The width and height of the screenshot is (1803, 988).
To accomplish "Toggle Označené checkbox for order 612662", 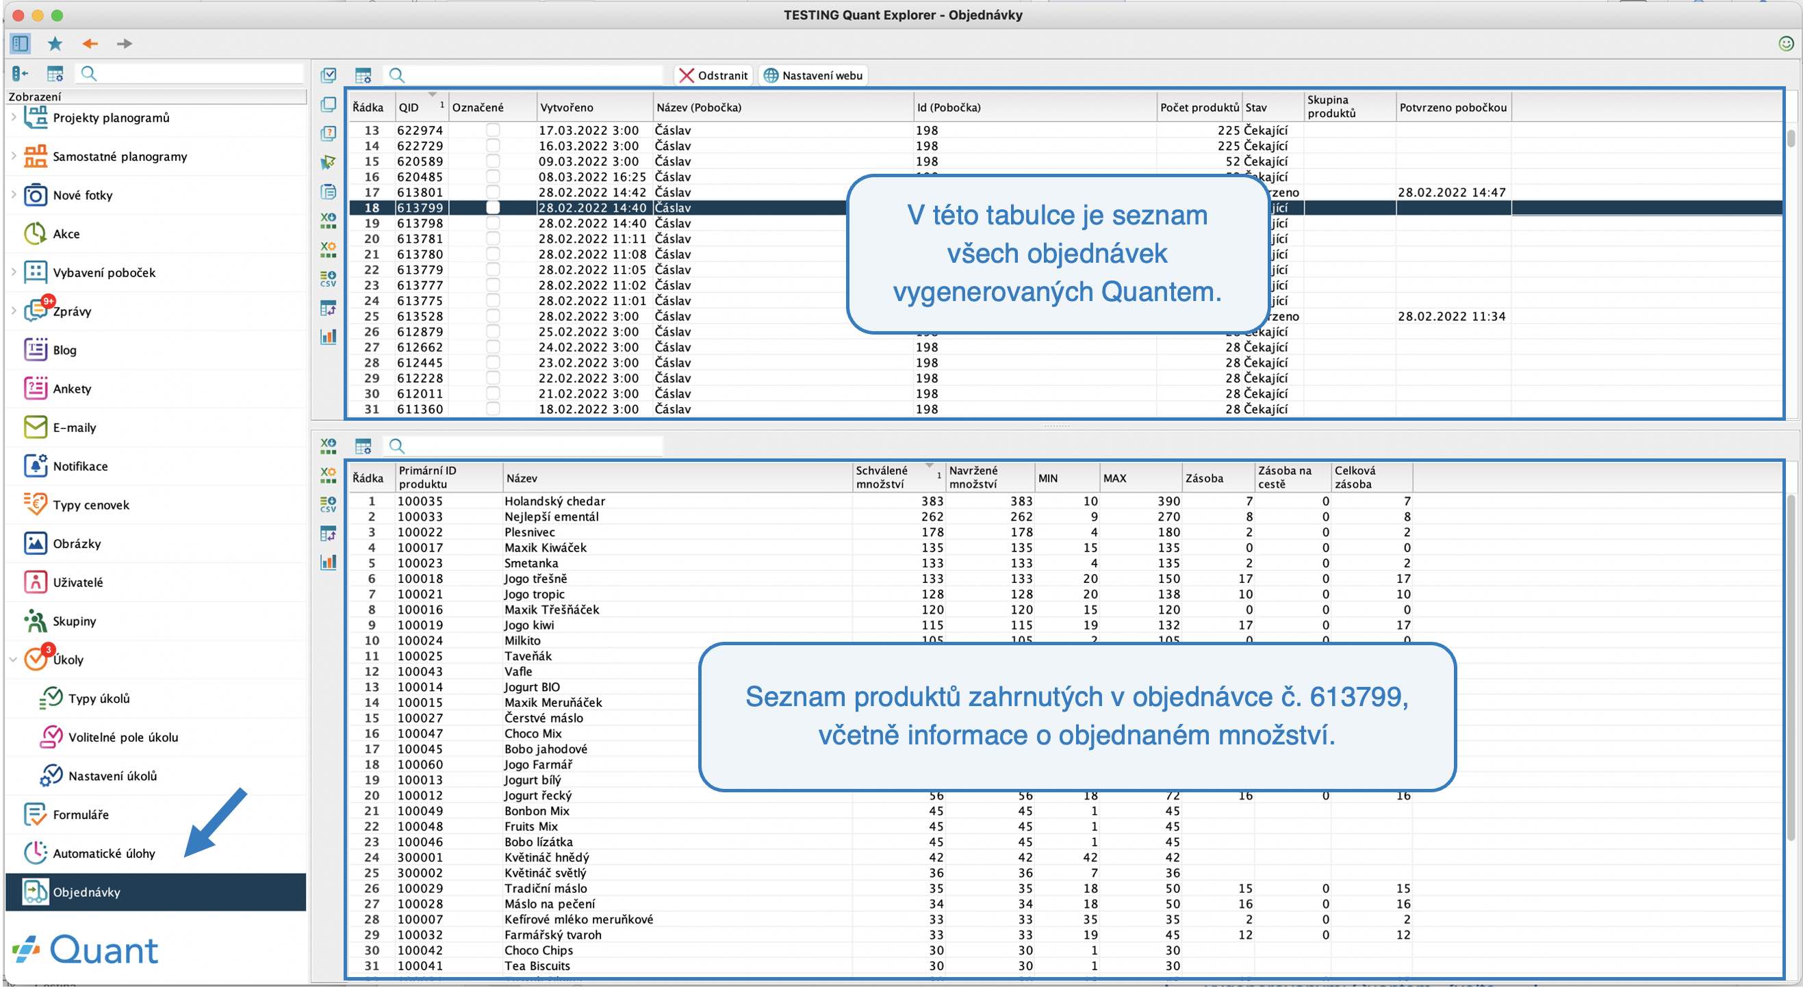I will [x=493, y=347].
